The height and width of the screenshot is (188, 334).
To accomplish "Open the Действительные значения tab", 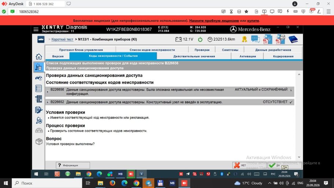I will 194,56.
